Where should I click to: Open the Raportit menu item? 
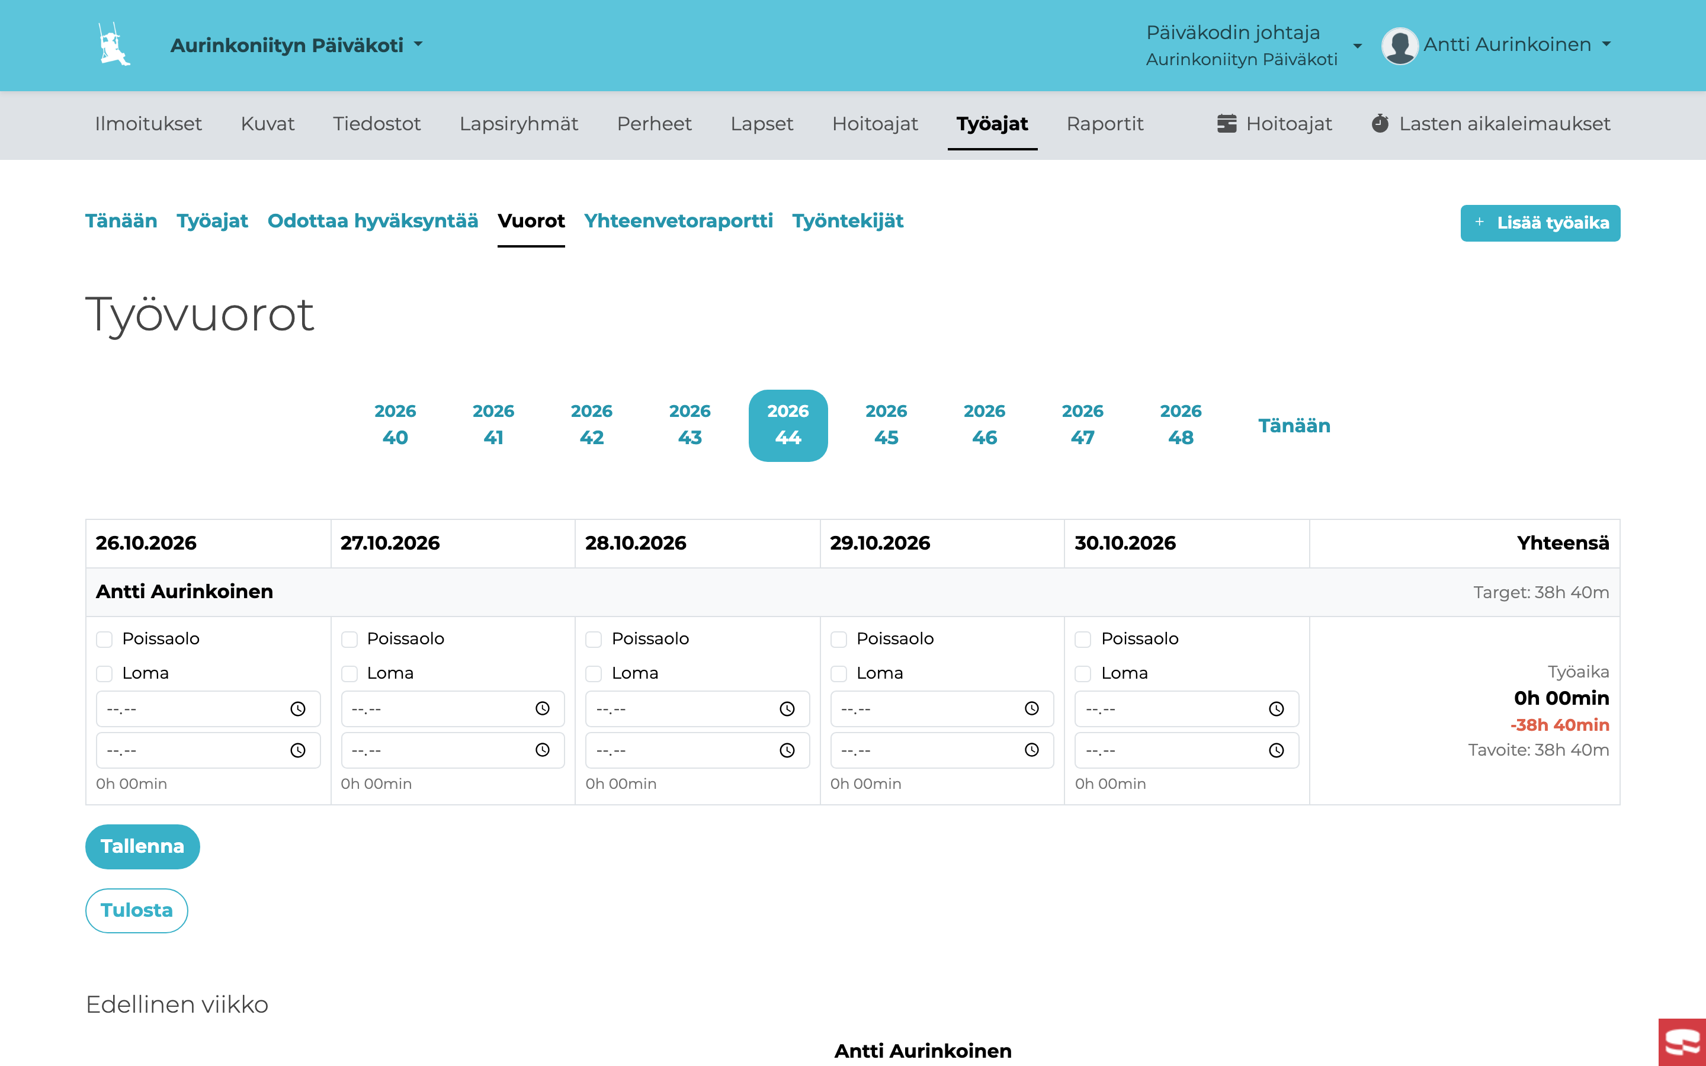[1105, 124]
